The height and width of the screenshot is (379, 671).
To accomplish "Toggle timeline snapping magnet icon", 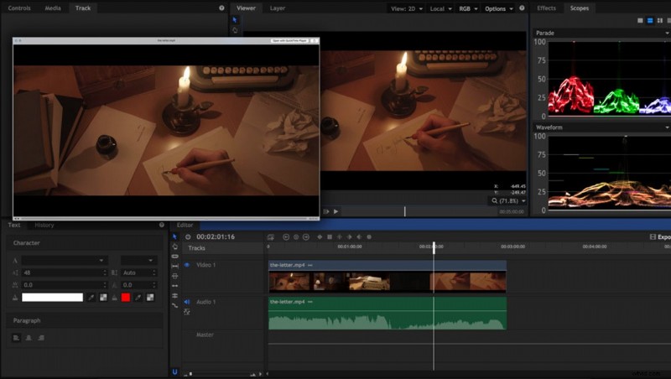I will point(174,371).
